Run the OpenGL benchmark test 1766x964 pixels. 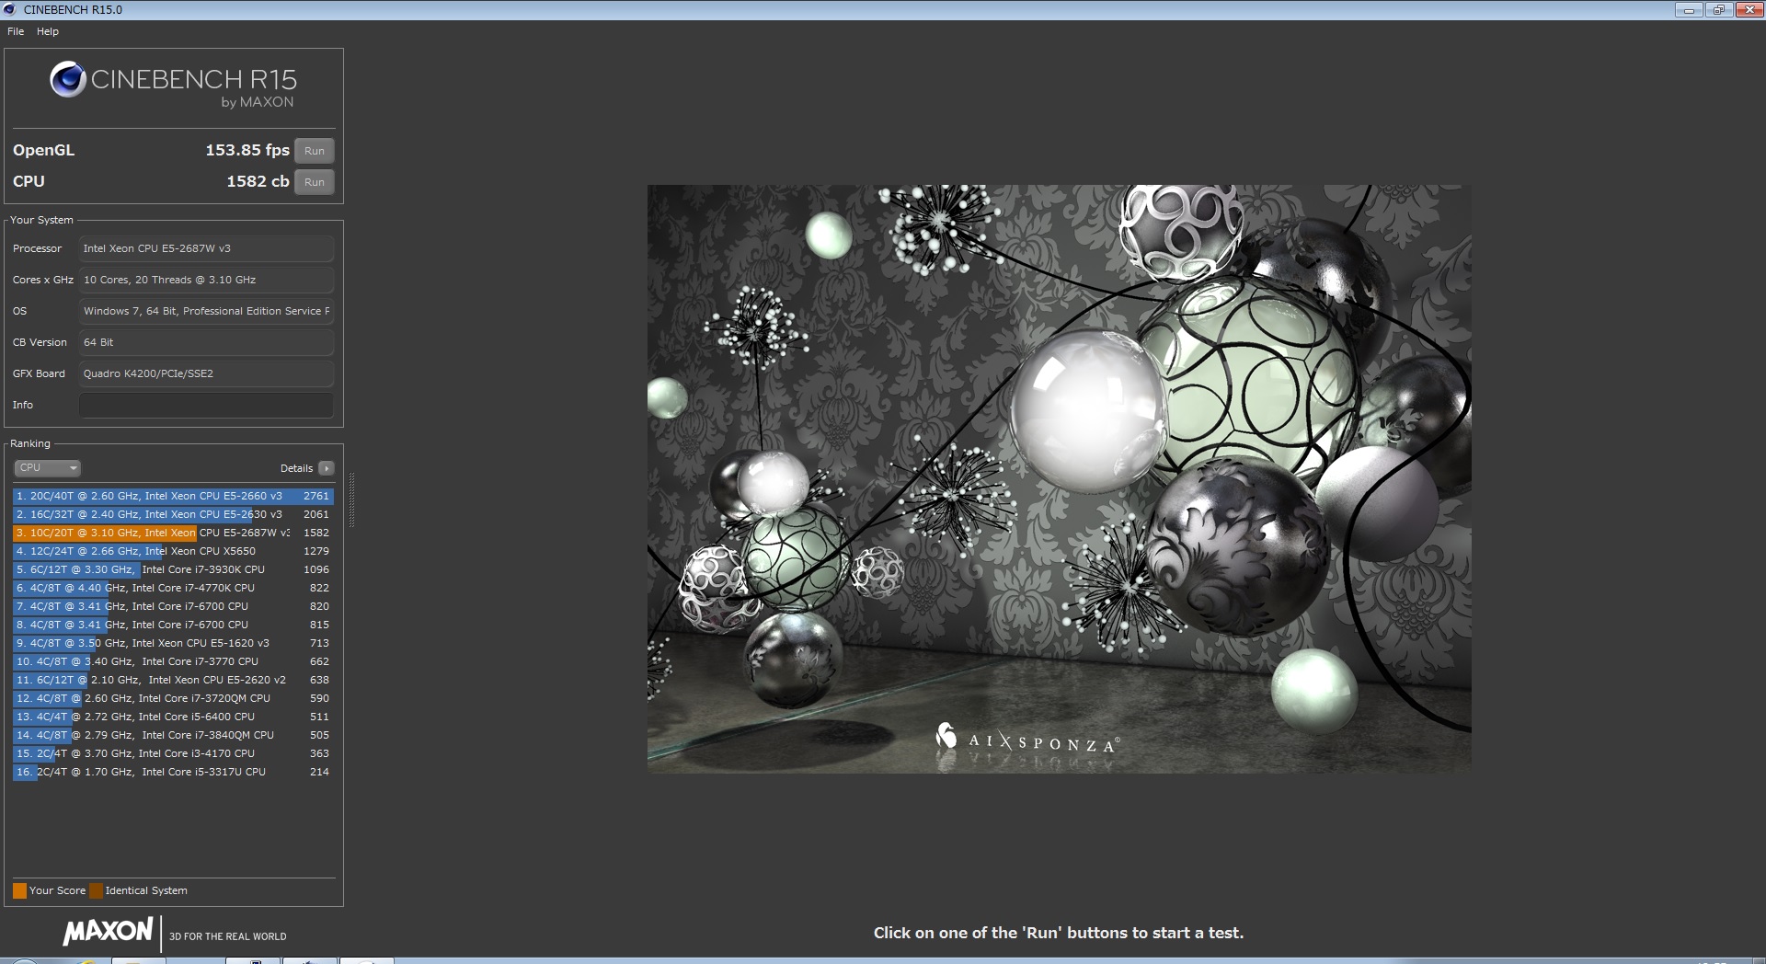pos(315,151)
